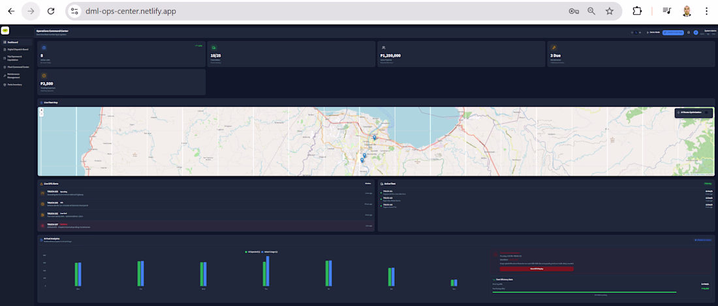This screenshot has width=718, height=306.
Task: Click the green Fleet Status truck icon
Action: (x=213, y=48)
